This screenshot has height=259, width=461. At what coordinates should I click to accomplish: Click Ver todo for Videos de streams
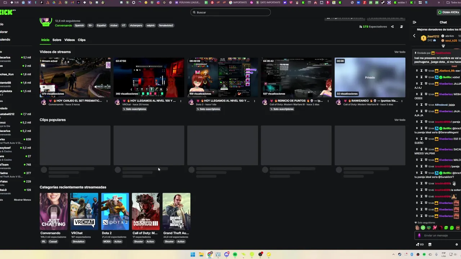pos(400,52)
